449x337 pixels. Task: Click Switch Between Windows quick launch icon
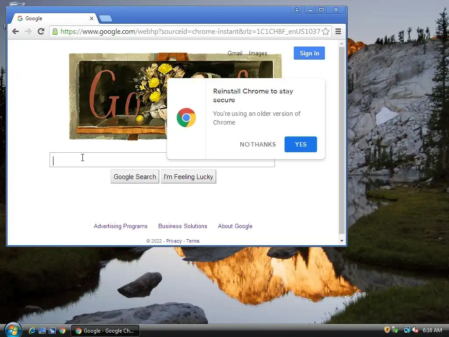click(52, 331)
